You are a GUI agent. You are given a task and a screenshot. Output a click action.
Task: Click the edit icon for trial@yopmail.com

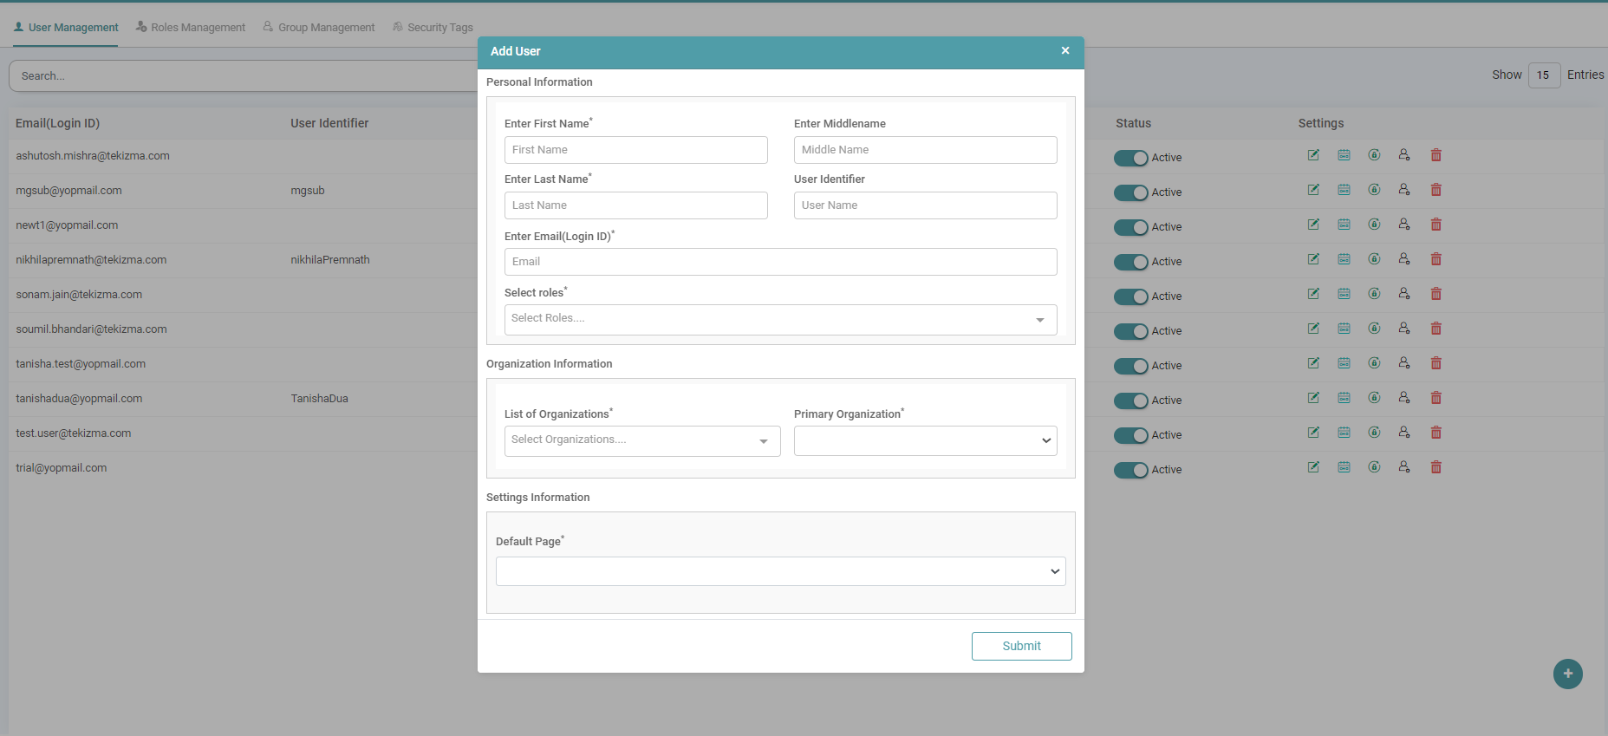pos(1313,467)
